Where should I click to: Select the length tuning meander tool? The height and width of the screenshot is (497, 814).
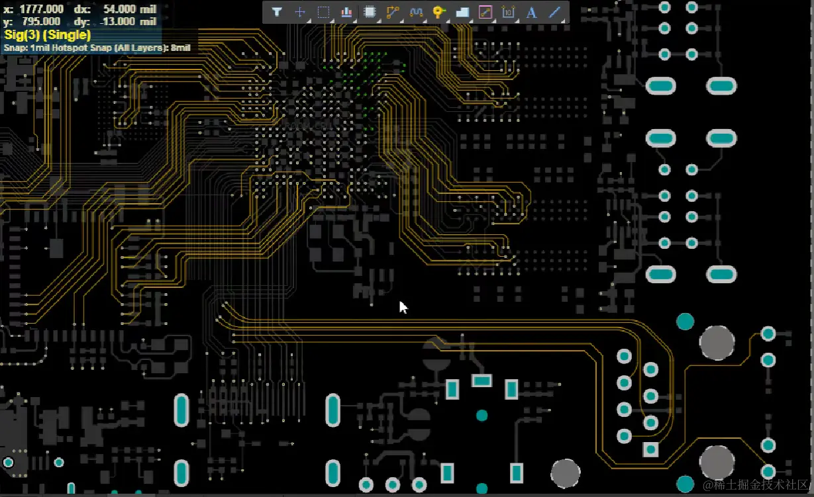(x=416, y=12)
